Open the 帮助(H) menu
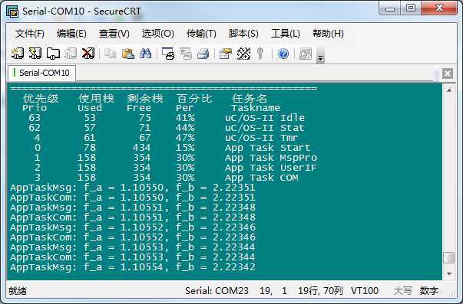This screenshot has width=463, height=304. tap(328, 34)
